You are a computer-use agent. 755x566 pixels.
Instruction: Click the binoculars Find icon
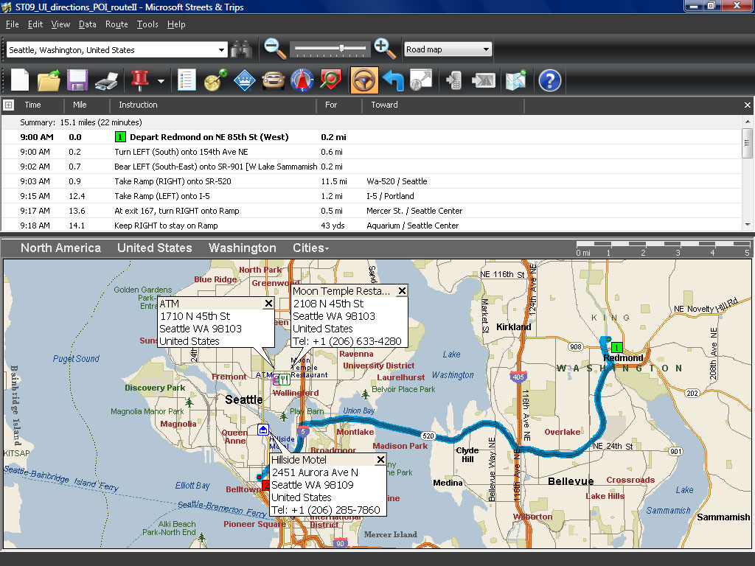(x=242, y=49)
